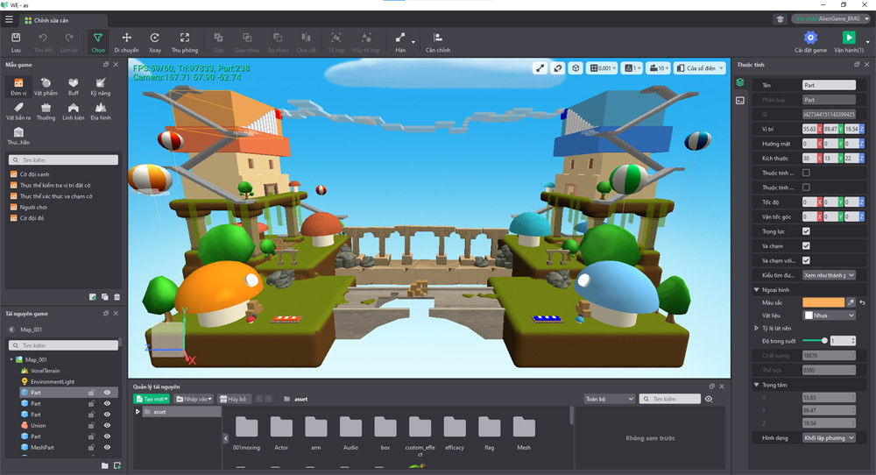
Task: Click the Tạo mới button
Action: point(152,399)
